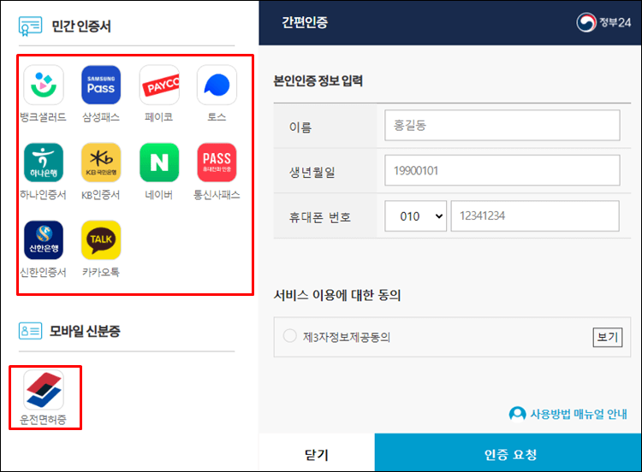Choose the Toss (토스) icon
642x472 pixels.
coord(217,85)
